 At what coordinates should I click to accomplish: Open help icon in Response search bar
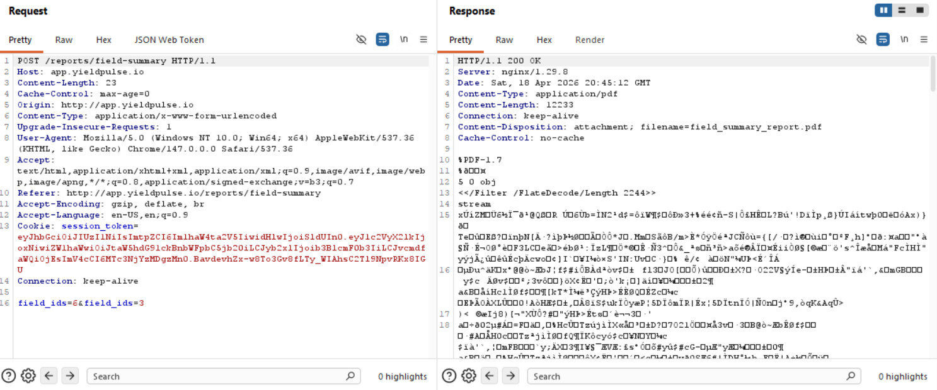click(x=449, y=376)
